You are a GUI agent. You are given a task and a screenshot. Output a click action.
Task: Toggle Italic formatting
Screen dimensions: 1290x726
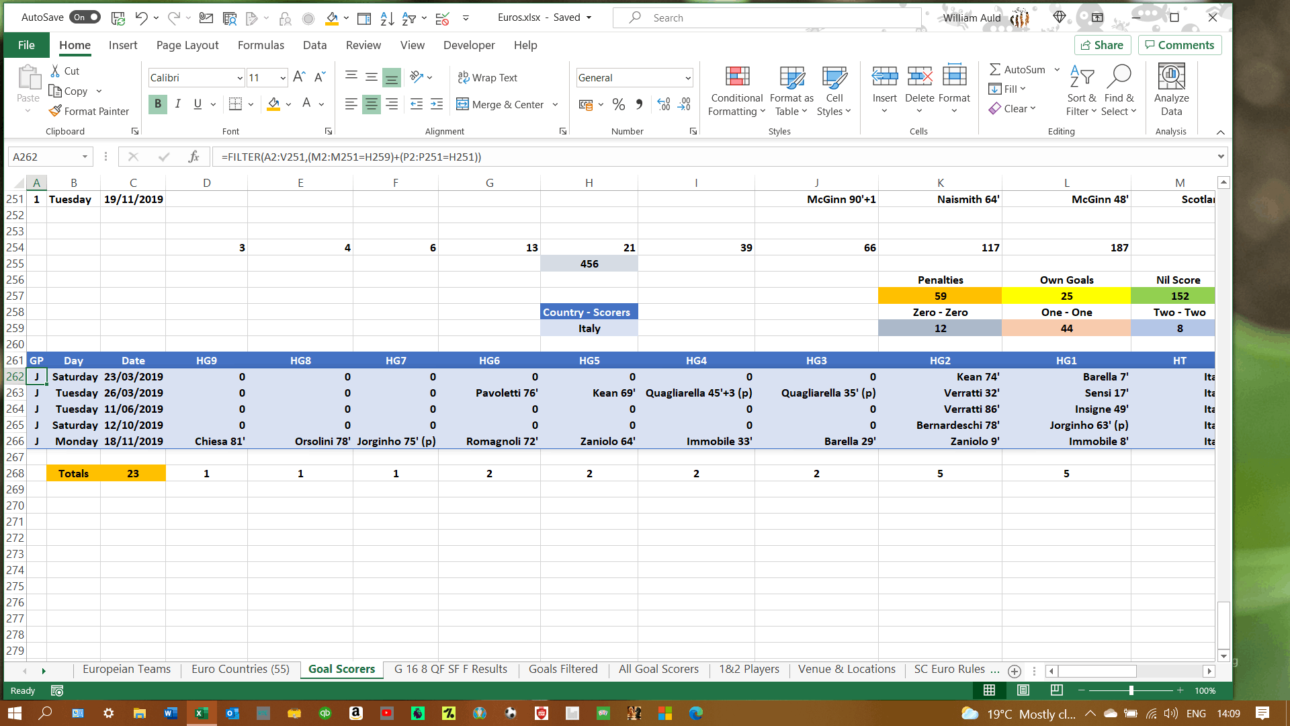pyautogui.click(x=177, y=104)
